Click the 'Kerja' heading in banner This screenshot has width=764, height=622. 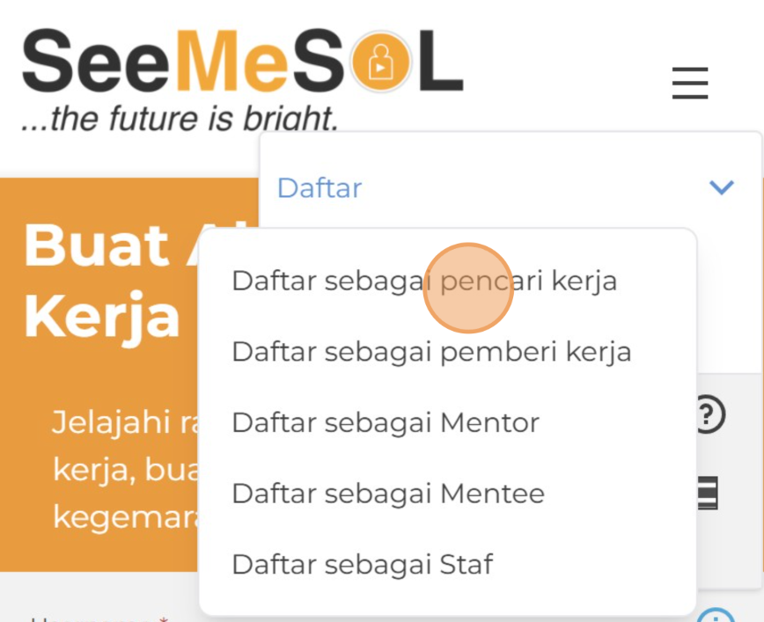click(102, 316)
